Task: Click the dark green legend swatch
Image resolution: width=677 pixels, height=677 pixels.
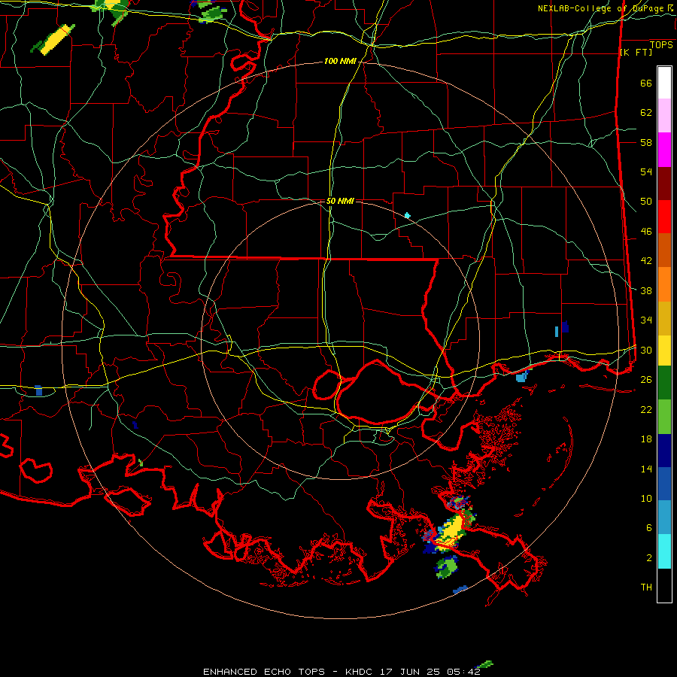Action: point(664,383)
